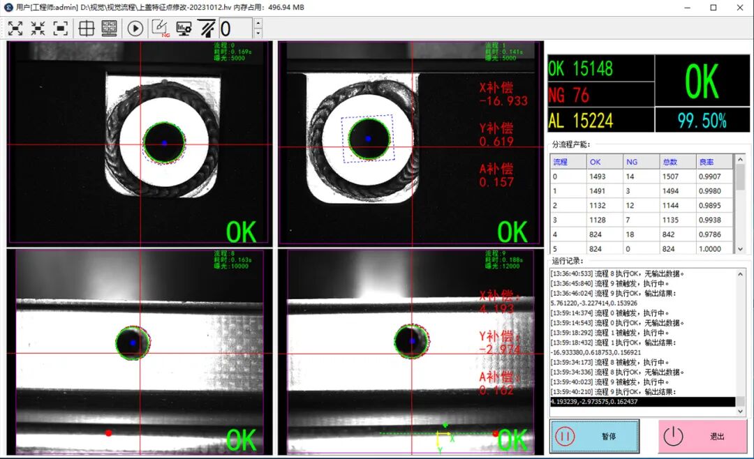754x459 pixels.
Task: Select highlighted log line 4.193239,-2.973575,0.162437
Action: point(642,401)
